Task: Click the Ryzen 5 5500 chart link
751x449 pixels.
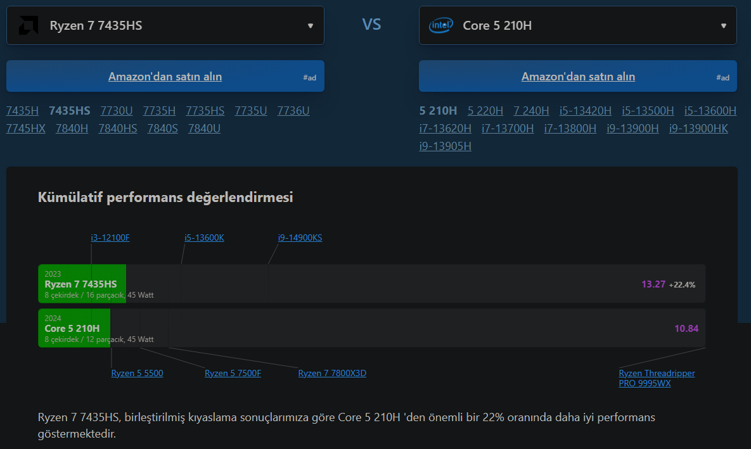Action: 137,373
